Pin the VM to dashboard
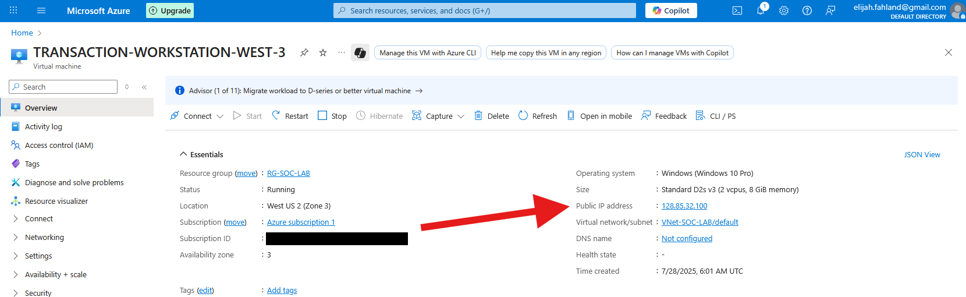 [x=304, y=52]
